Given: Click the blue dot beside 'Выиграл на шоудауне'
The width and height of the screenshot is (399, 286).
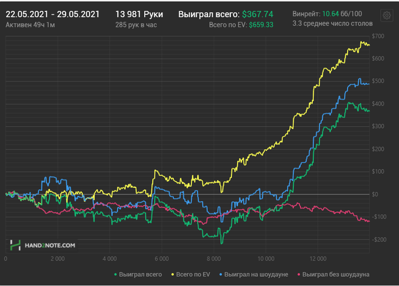Looking at the screenshot, I should tap(221, 275).
